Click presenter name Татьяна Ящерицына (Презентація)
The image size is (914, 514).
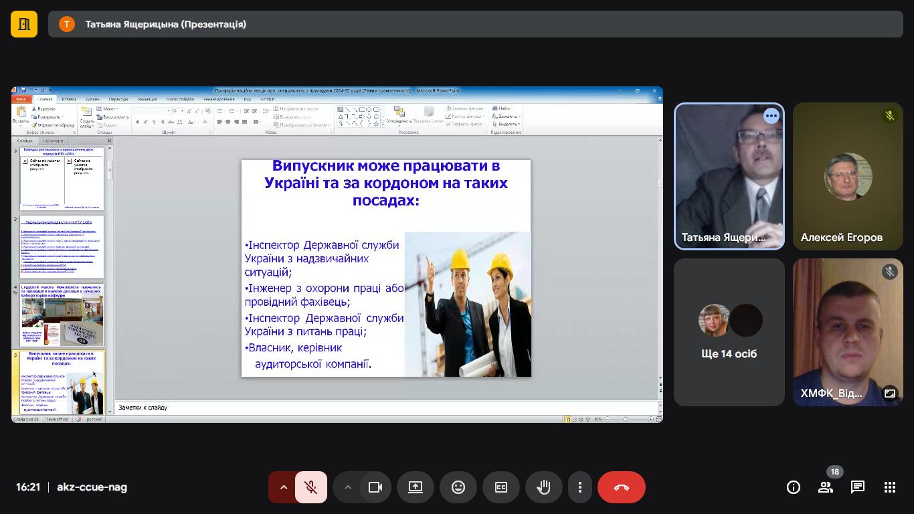166,24
